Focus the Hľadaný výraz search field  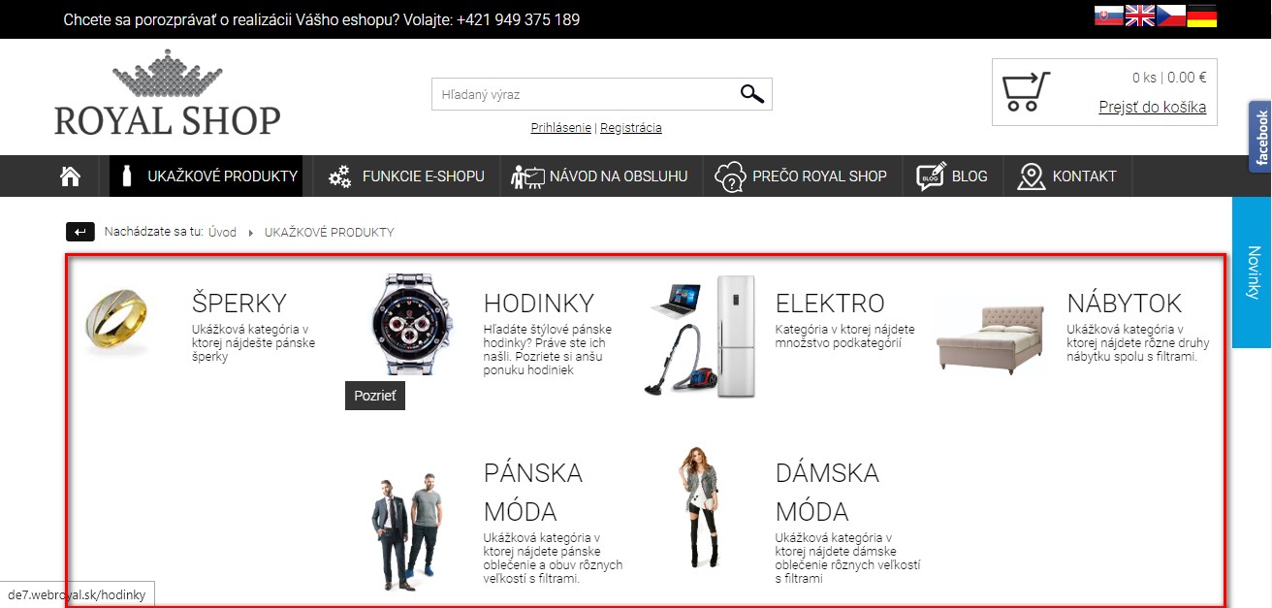coord(582,94)
